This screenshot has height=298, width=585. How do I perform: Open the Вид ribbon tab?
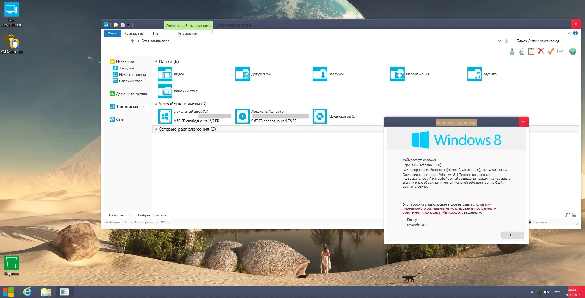155,34
